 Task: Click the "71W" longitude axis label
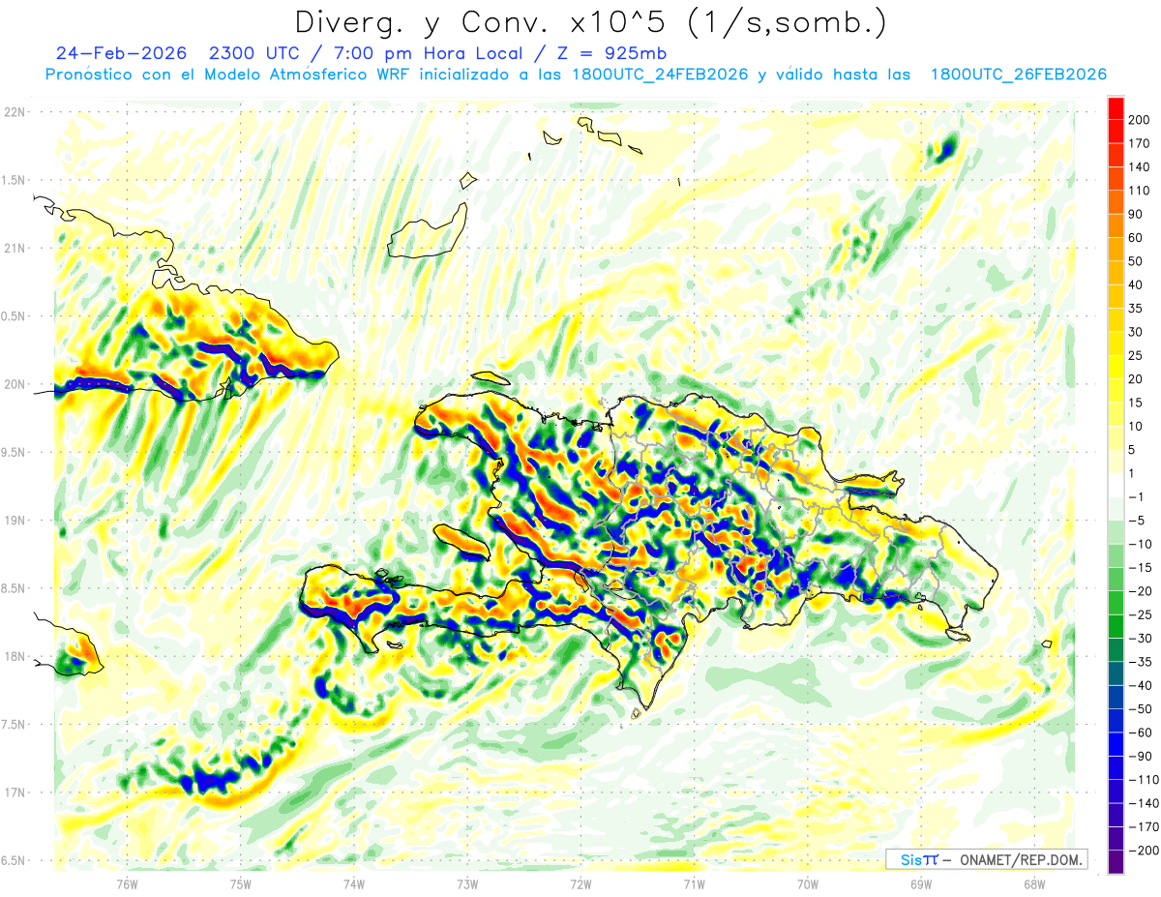click(x=694, y=883)
